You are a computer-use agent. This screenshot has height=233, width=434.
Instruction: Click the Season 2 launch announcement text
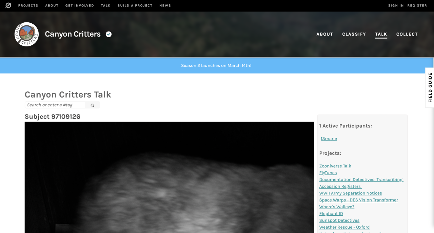[216, 66]
